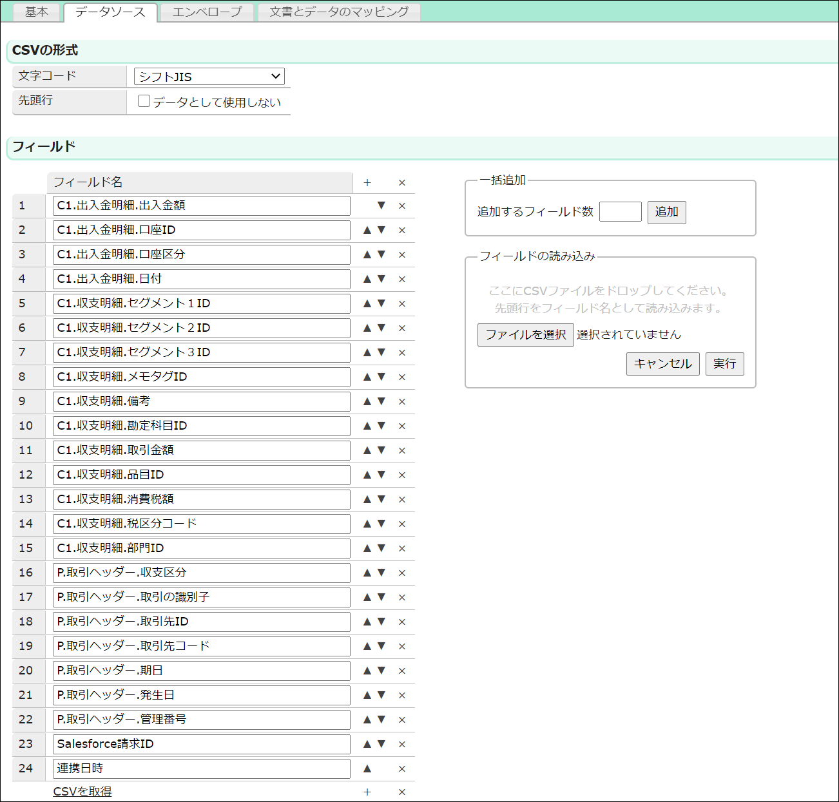Move P.取引ヘッダー.期日 up one position
The image size is (839, 802).
(367, 671)
